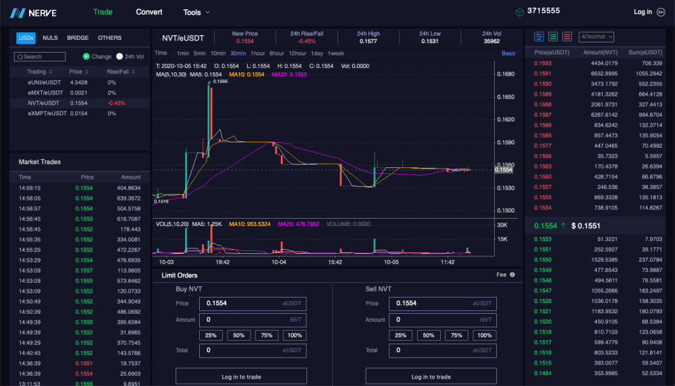Set buy amount to 100%
675x386 pixels.
tap(294, 335)
